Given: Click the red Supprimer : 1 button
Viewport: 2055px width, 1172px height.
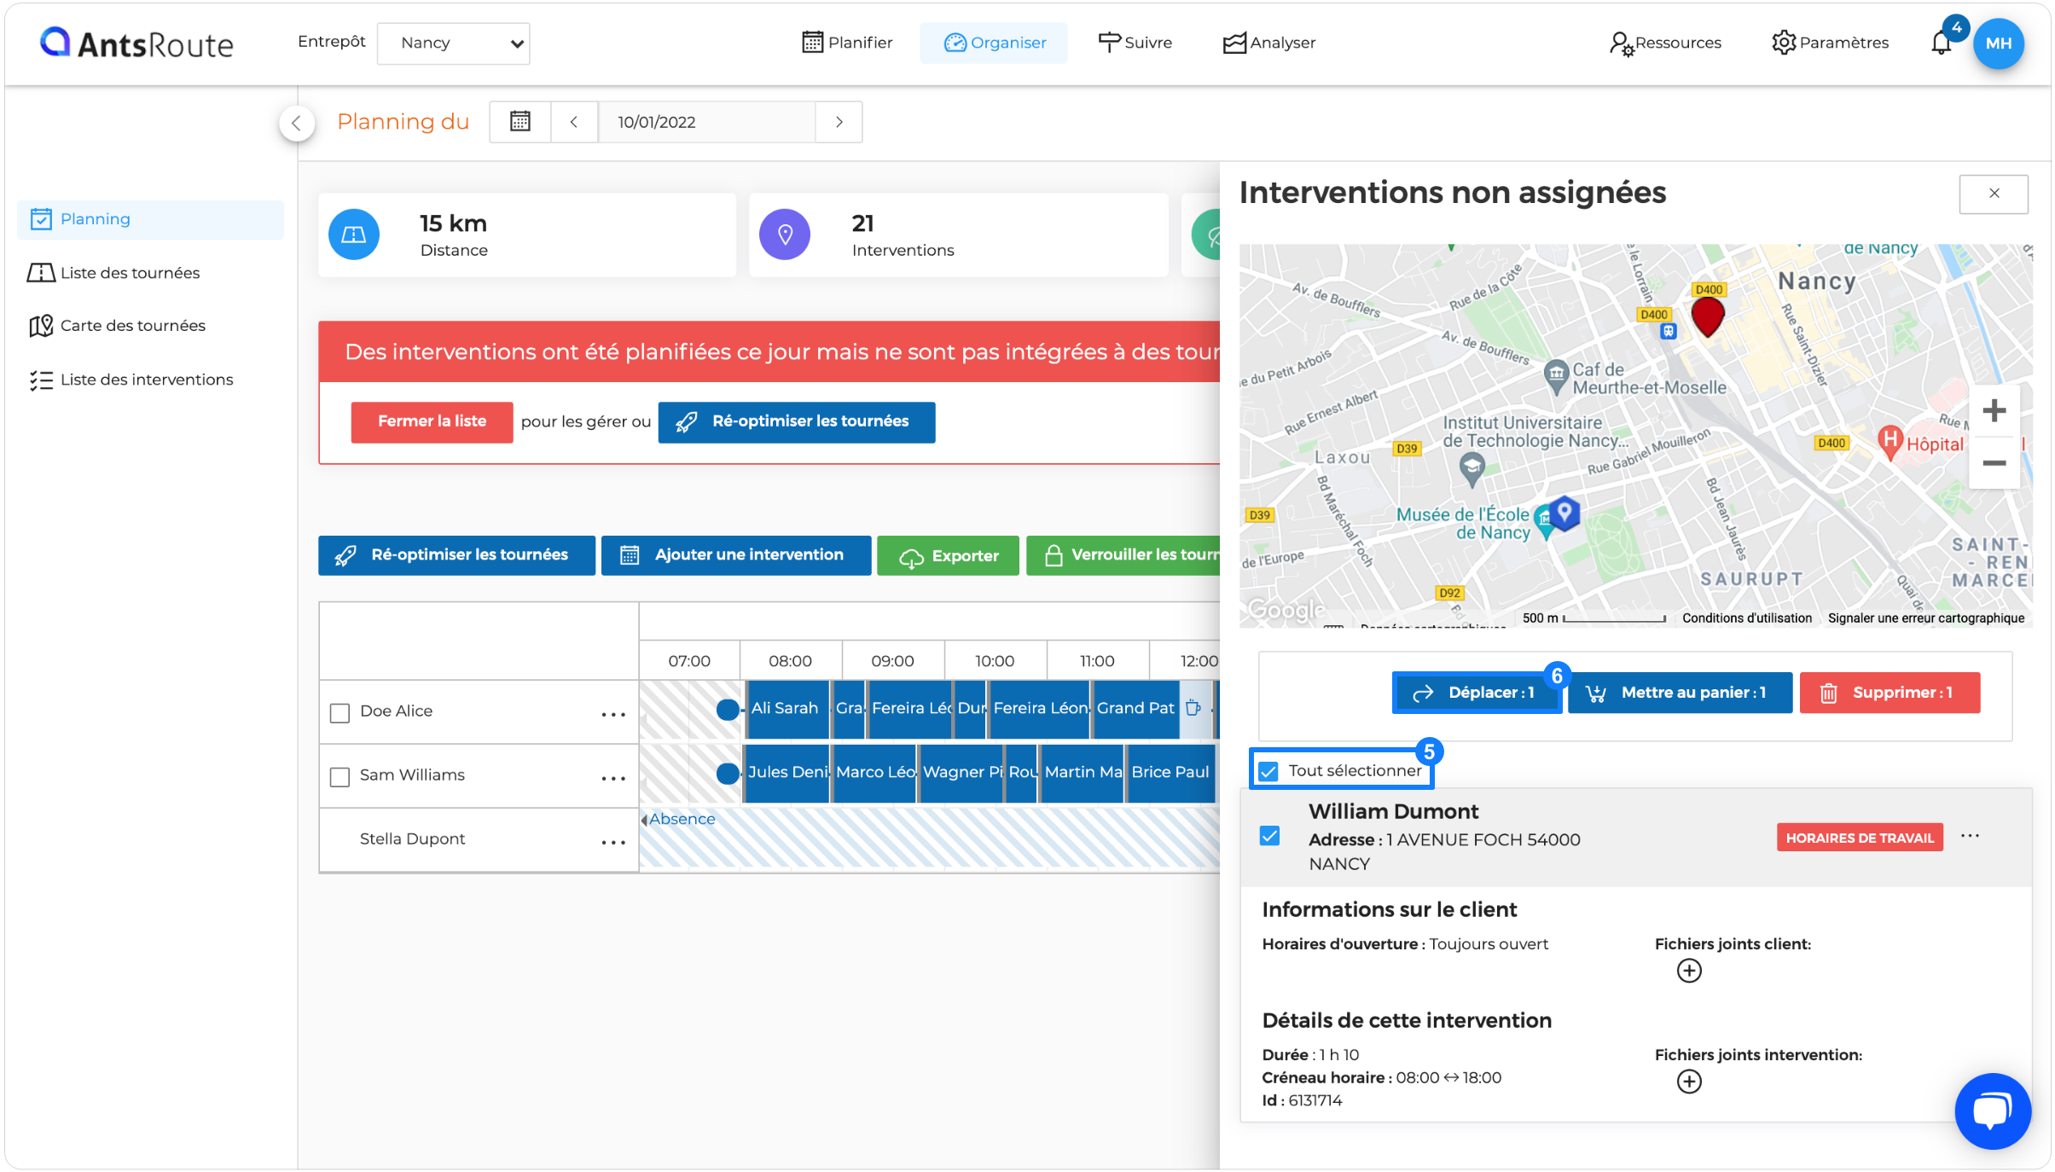Looking at the screenshot, I should coord(1890,693).
